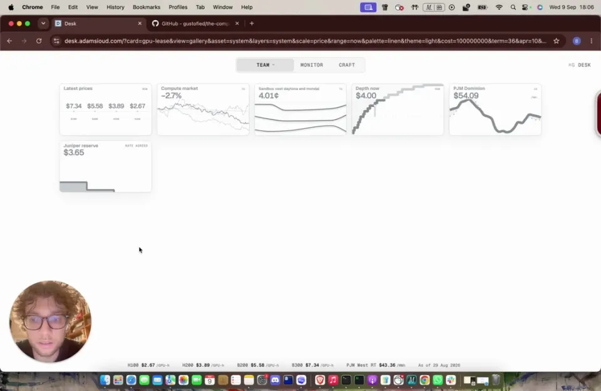Switch to the CRAFT tab
This screenshot has width=601, height=391.
coord(346,65)
